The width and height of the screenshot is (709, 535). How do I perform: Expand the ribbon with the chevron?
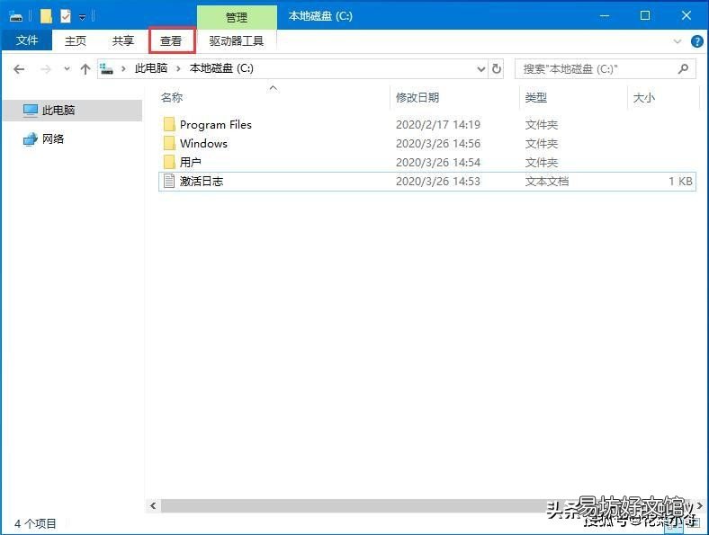coord(677,41)
